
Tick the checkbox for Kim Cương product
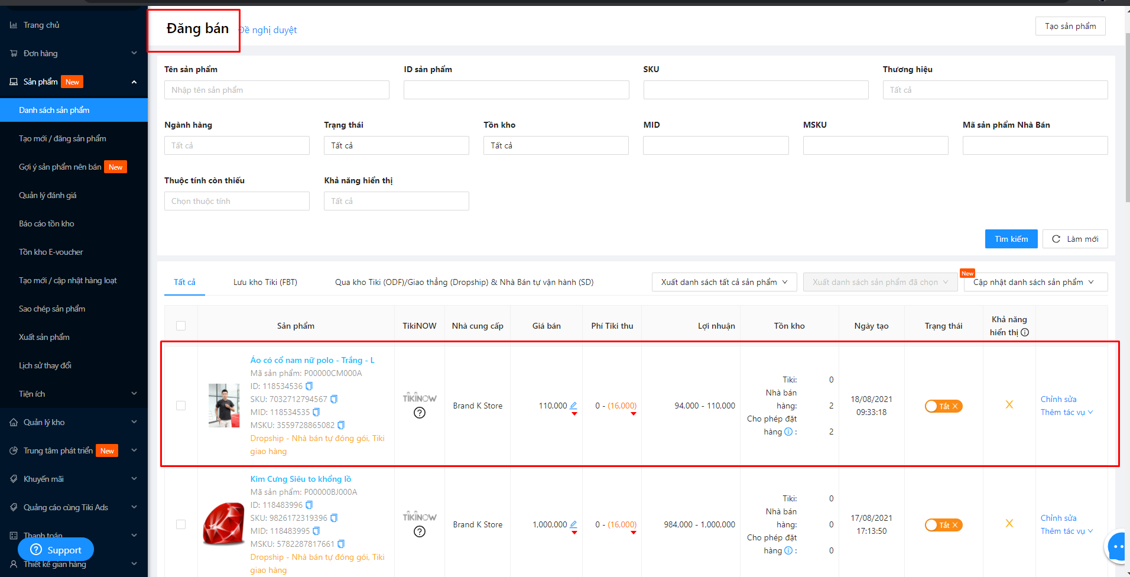181,524
